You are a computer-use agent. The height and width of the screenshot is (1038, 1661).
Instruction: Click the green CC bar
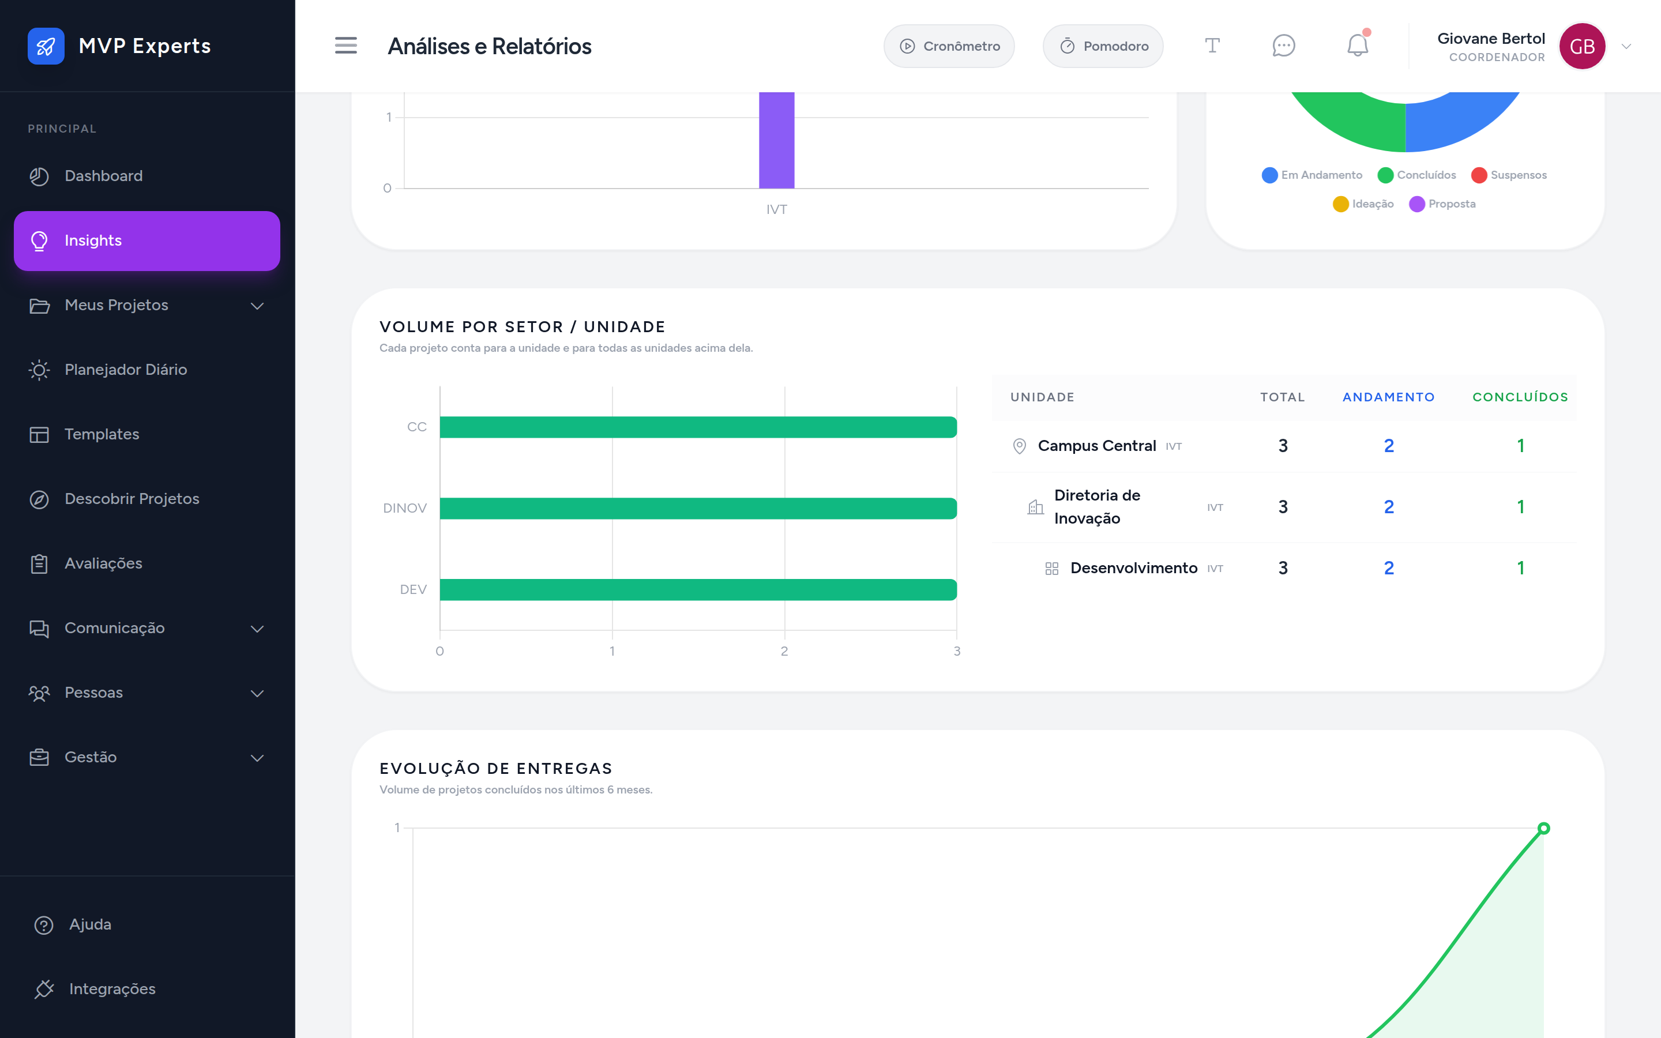click(x=698, y=427)
